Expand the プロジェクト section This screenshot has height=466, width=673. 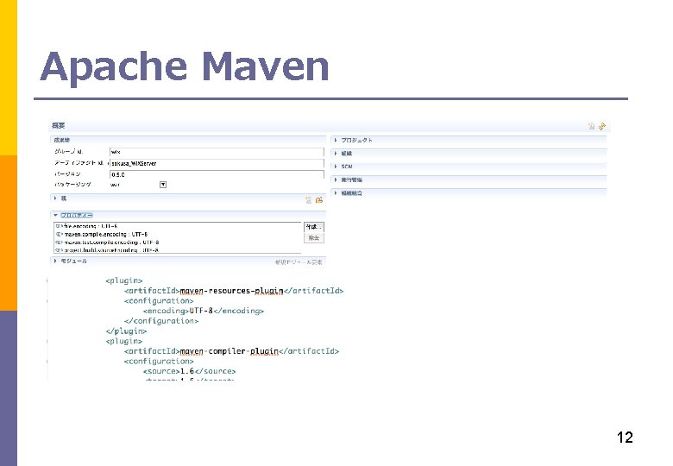tap(336, 141)
